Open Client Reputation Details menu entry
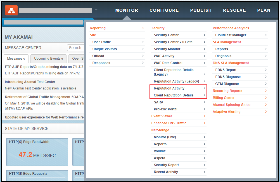The width and height of the screenshot is (280, 182). [x=174, y=95]
